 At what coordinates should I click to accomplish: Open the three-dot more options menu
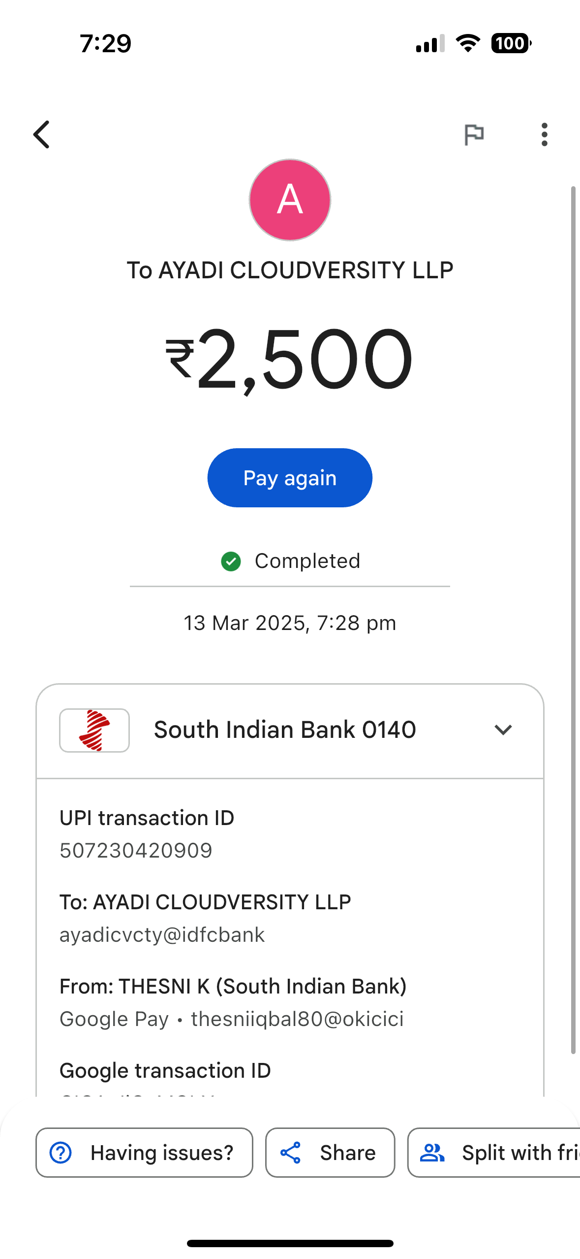(544, 134)
